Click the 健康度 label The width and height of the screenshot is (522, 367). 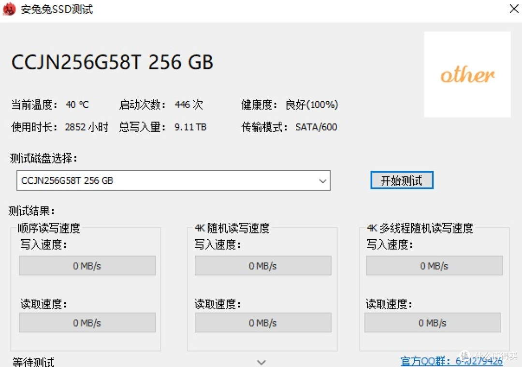(x=259, y=105)
